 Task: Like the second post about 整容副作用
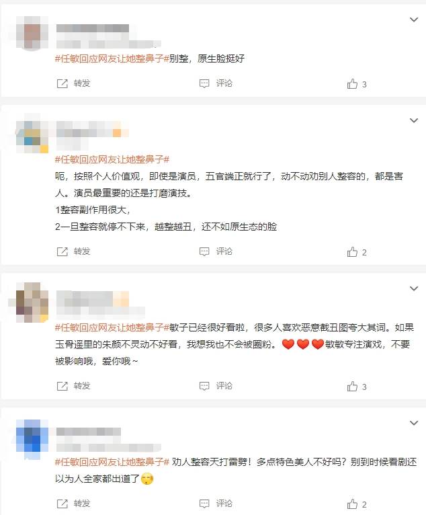coord(352,252)
